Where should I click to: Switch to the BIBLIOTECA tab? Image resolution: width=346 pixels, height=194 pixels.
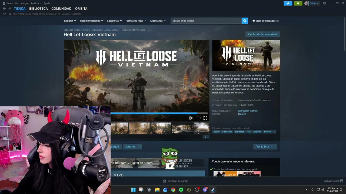click(x=38, y=9)
